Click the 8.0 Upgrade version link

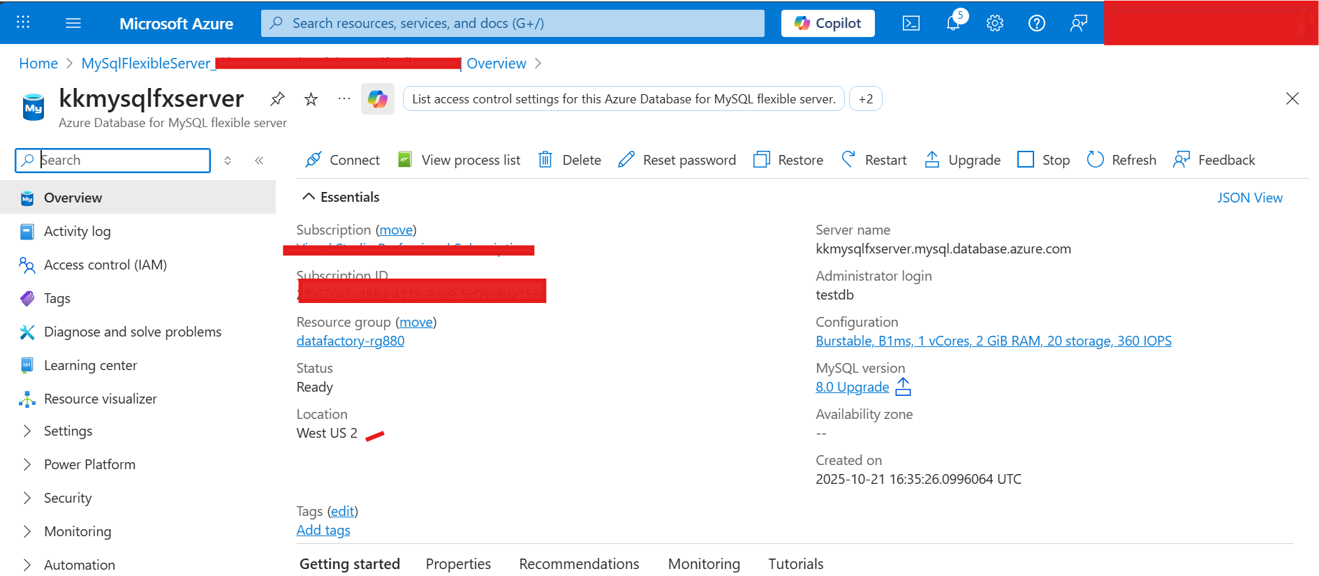853,387
